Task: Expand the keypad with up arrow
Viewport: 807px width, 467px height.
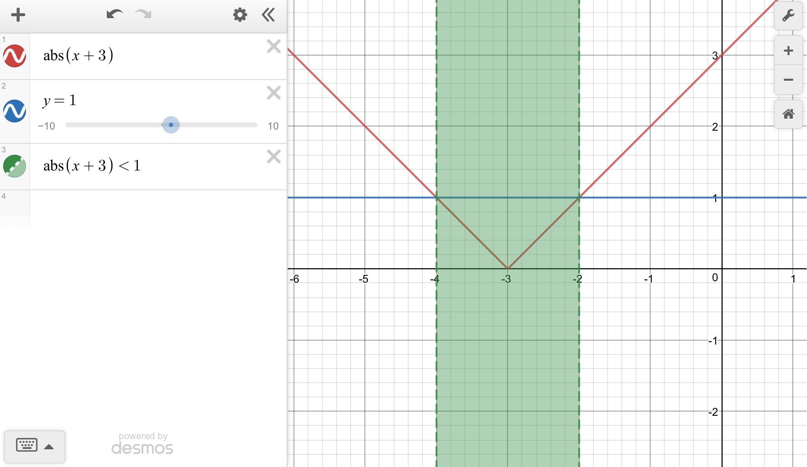Action: pos(49,447)
